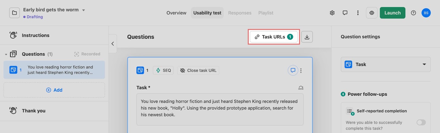Viewport: 440px width, 133px height.
Task: Expand the project title dropdown arrow
Action: click(x=83, y=10)
